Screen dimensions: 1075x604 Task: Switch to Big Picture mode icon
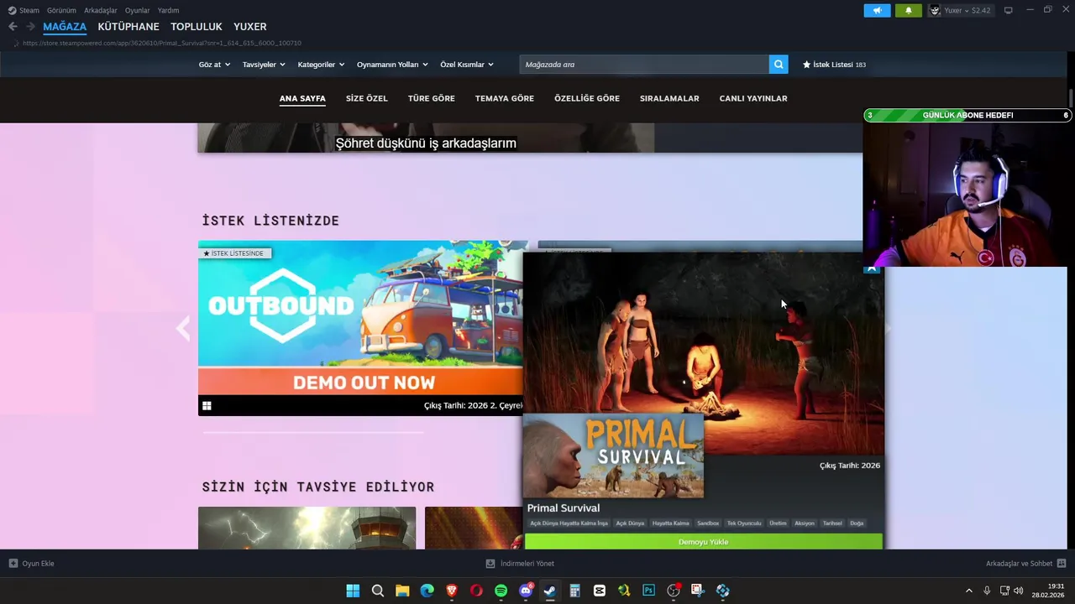1008,10
